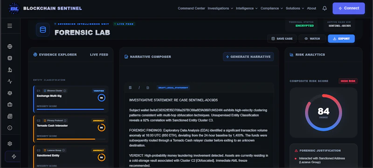
Task: Toggle bold formatting in narrative editor
Action: pos(130,88)
